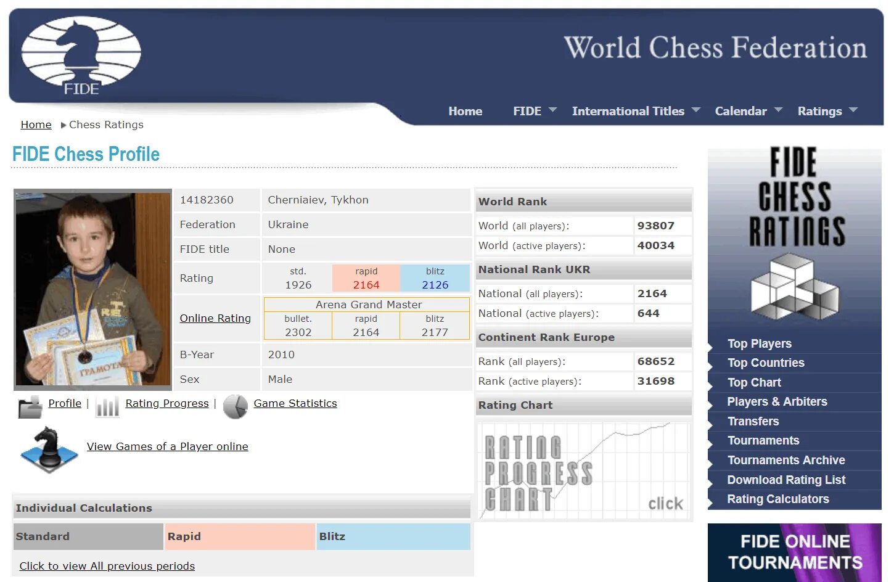Open the Home menu item
This screenshot has height=582, width=894.
click(x=465, y=111)
